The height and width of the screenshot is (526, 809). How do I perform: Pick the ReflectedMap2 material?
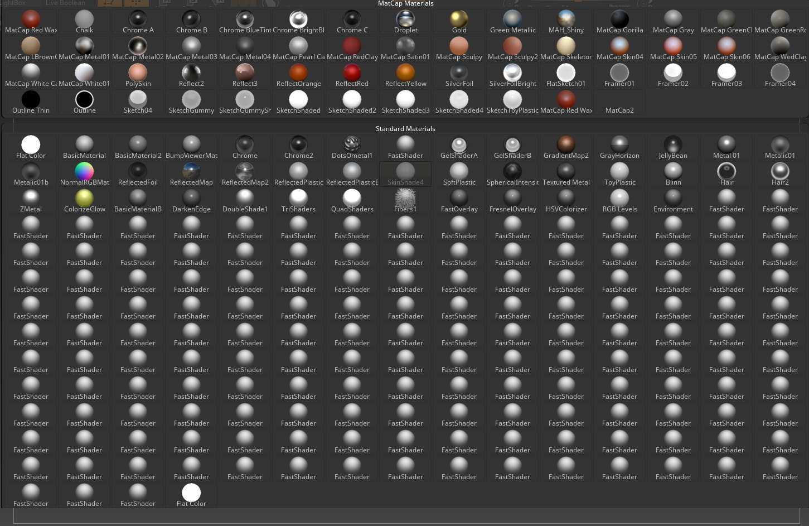(245, 174)
